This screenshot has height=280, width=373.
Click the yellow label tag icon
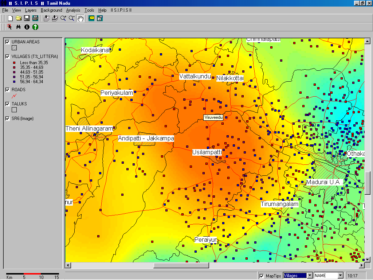click(91, 18)
